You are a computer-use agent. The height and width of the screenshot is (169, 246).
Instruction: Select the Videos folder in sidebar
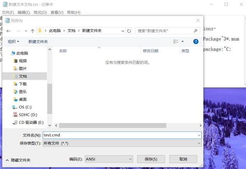(22, 61)
